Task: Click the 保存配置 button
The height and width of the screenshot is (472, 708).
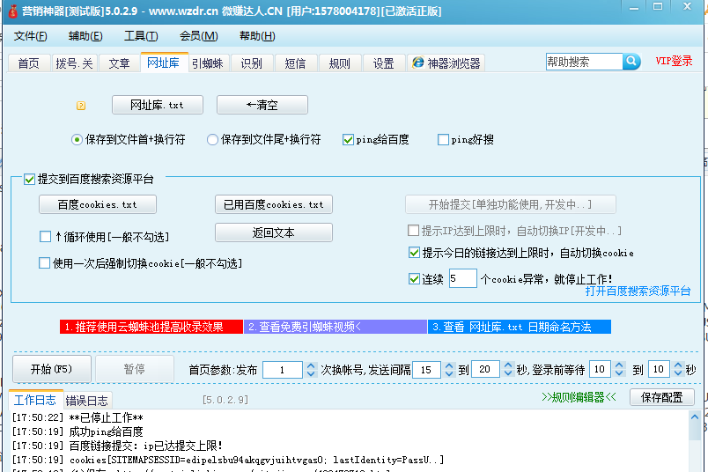Action: tap(662, 397)
